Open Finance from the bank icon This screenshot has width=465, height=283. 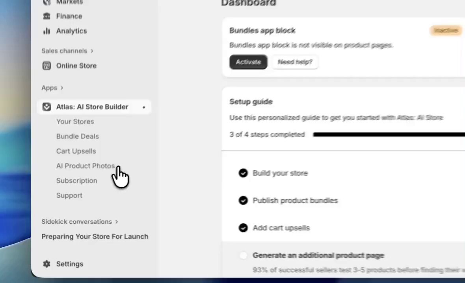pyautogui.click(x=46, y=16)
